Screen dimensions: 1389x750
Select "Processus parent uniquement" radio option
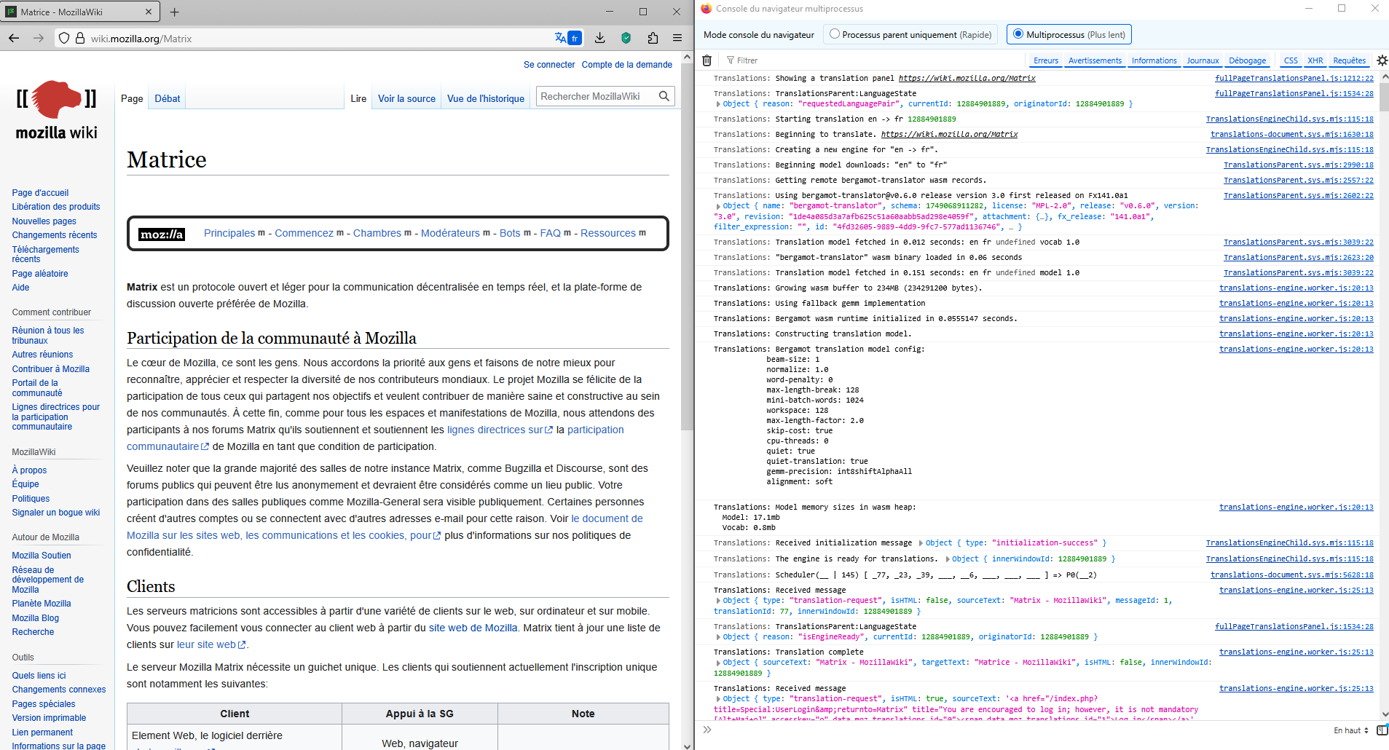(835, 34)
